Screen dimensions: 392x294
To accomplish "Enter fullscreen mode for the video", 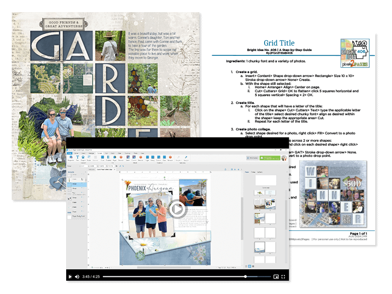I will [283, 276].
